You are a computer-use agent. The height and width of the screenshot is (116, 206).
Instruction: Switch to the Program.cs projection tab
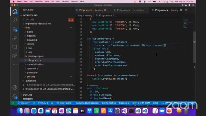click(x=130, y=10)
